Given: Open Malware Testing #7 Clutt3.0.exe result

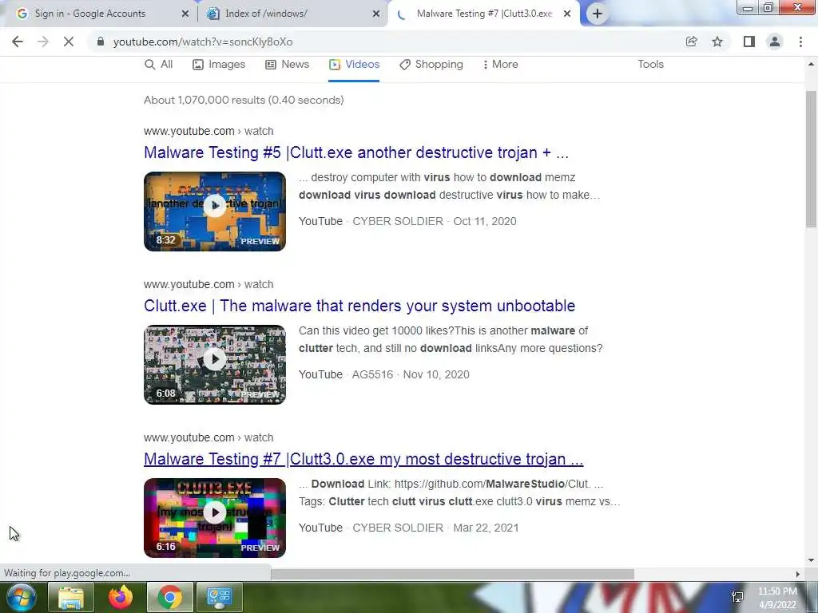Looking at the screenshot, I should (x=363, y=459).
